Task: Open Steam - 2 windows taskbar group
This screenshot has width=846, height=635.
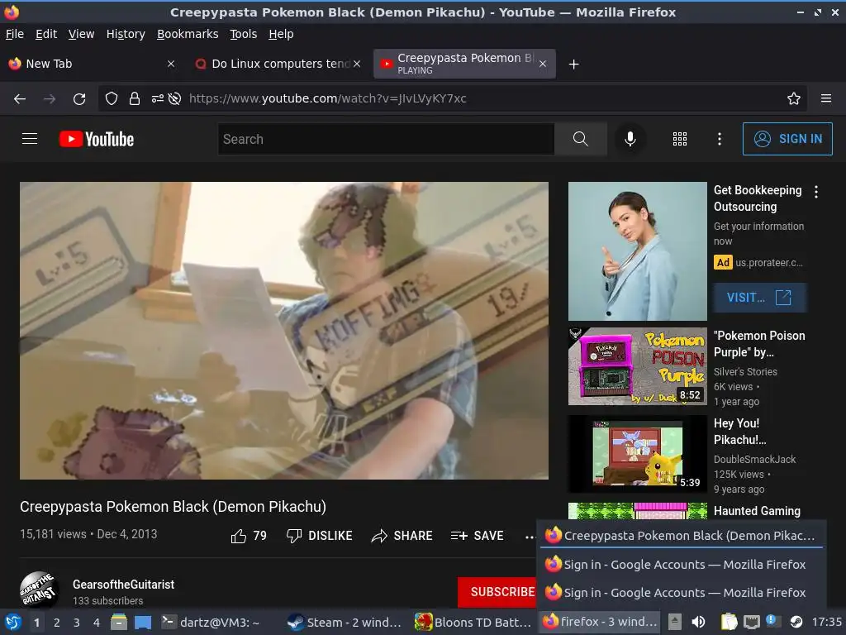Action: pos(345,622)
